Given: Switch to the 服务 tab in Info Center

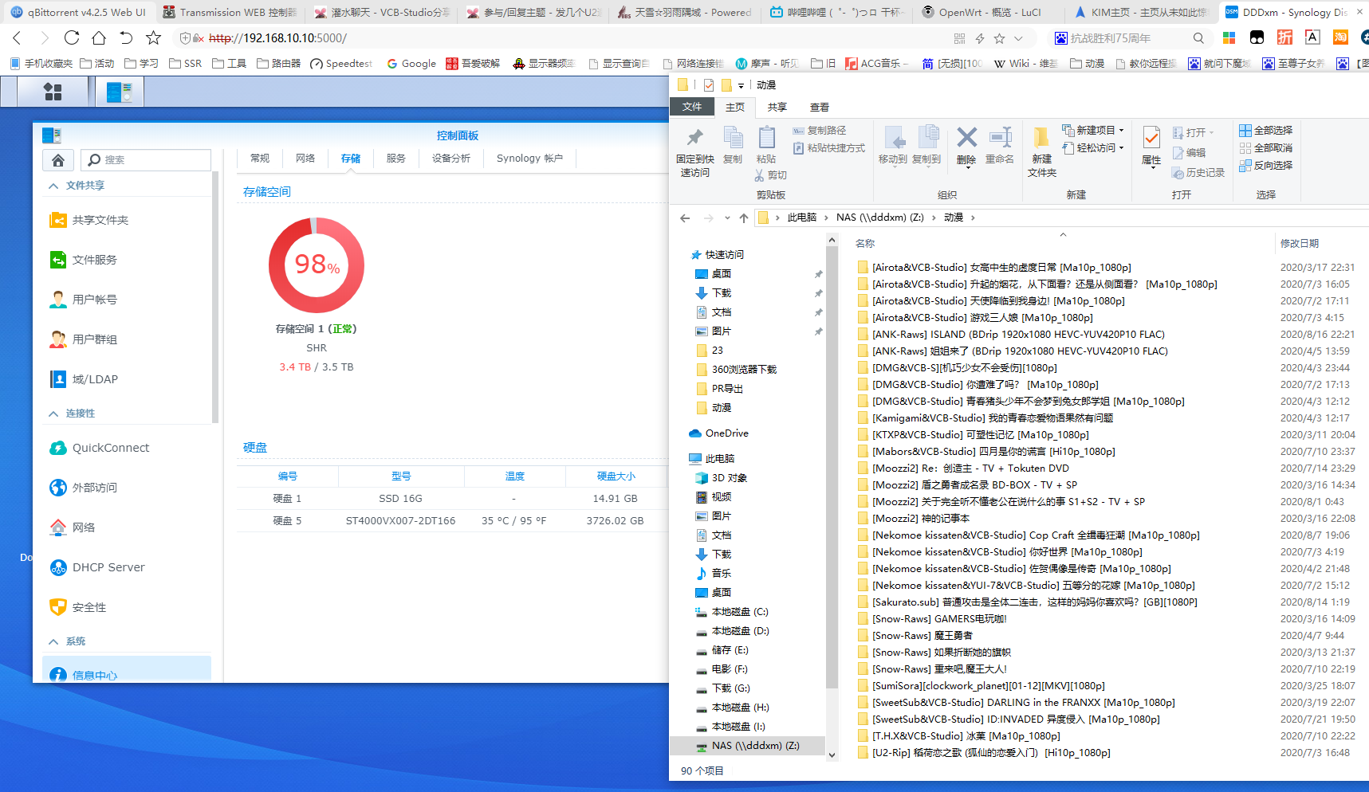Looking at the screenshot, I should point(396,159).
